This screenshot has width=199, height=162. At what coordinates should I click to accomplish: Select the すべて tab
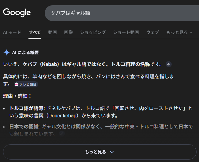[x=35, y=32]
